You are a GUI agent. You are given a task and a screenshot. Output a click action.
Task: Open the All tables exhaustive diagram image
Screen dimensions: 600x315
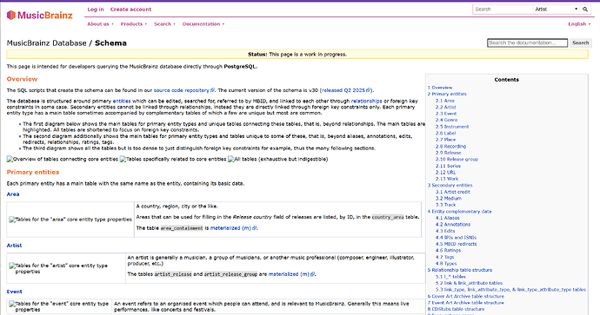pos(277,159)
